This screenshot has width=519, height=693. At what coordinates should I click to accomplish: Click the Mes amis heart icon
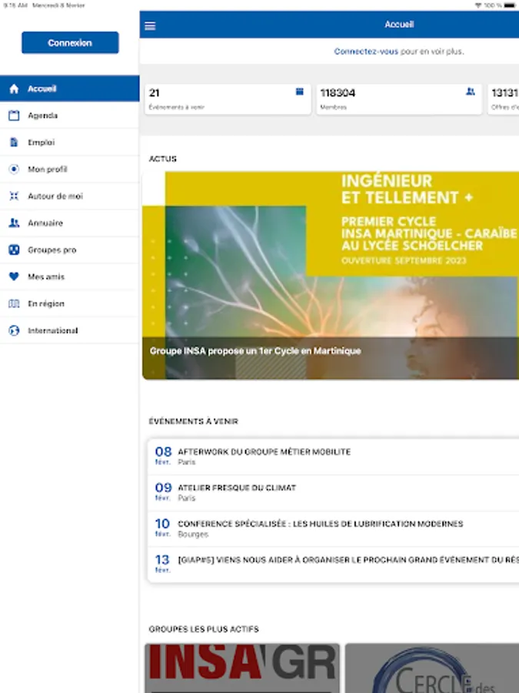tap(14, 276)
